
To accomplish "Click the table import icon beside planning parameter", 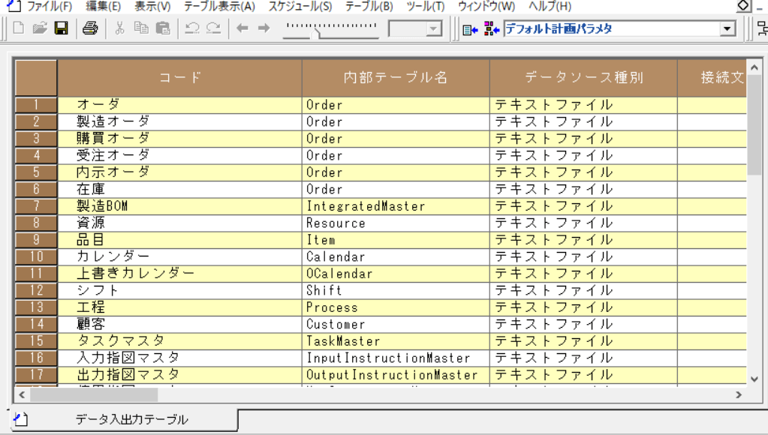I will coord(470,29).
